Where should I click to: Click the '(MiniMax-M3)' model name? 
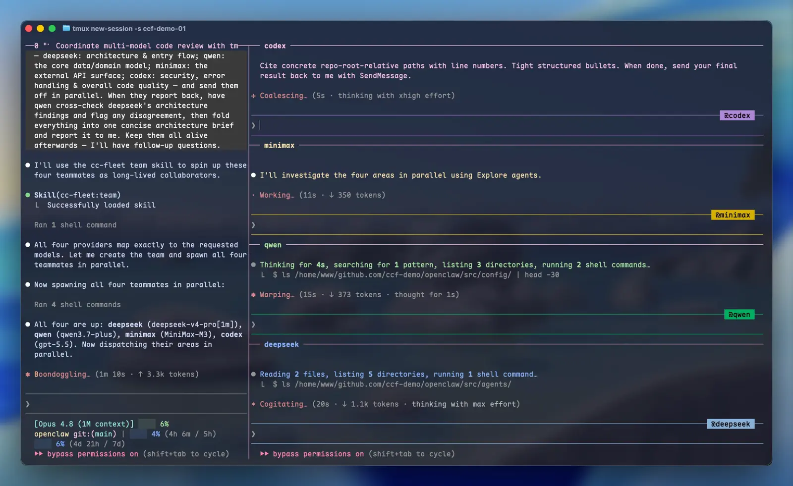pos(186,335)
